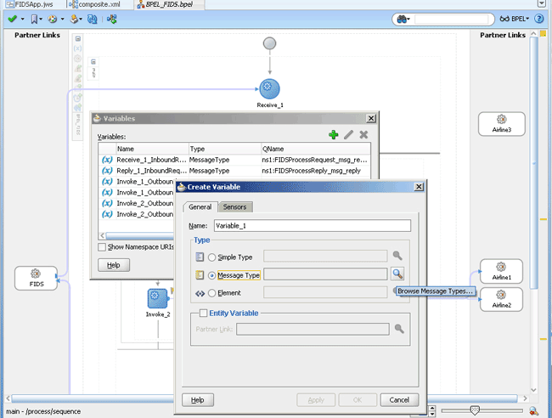Select the Message Type radio button

(211, 275)
